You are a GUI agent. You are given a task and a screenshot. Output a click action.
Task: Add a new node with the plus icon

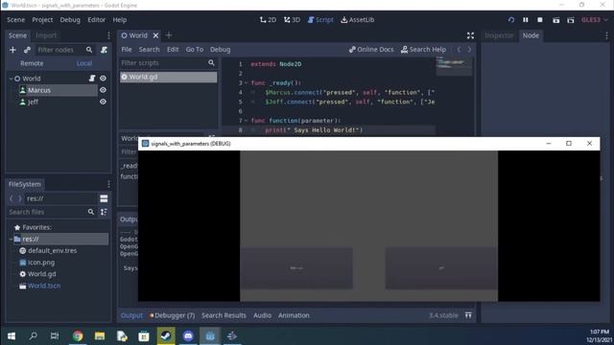[x=12, y=50]
